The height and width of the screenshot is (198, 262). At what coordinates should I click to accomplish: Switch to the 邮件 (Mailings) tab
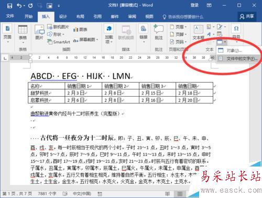[115, 17]
